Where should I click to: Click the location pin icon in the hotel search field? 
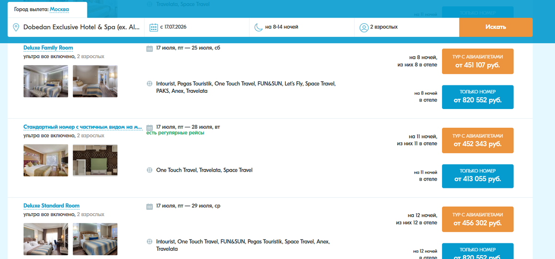[x=16, y=28]
